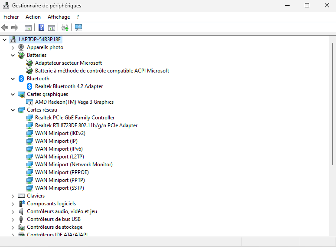The width and height of the screenshot is (336, 247).
Task: Click the LAPTOP-54R3P18E computer icon
Action: coord(13,40)
